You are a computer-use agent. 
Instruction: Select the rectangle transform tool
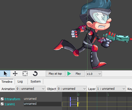tap(25, 74)
